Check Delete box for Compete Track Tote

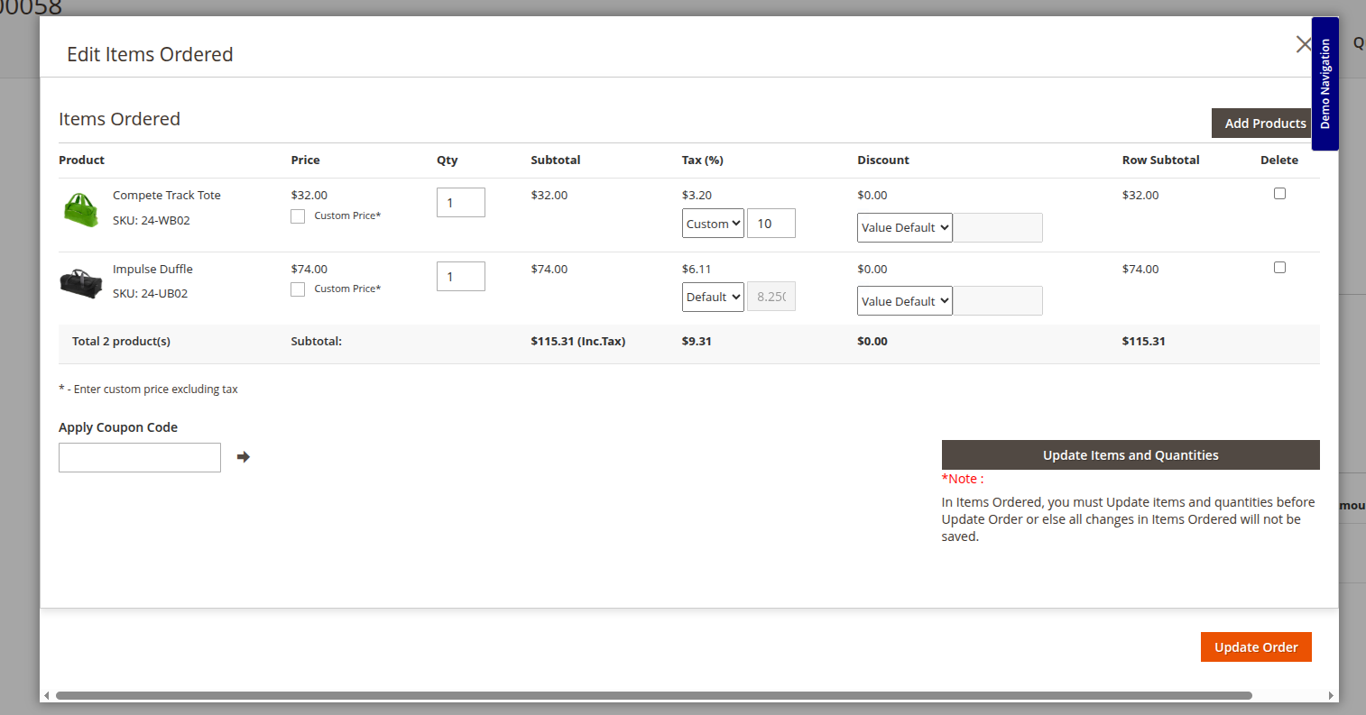click(x=1279, y=194)
